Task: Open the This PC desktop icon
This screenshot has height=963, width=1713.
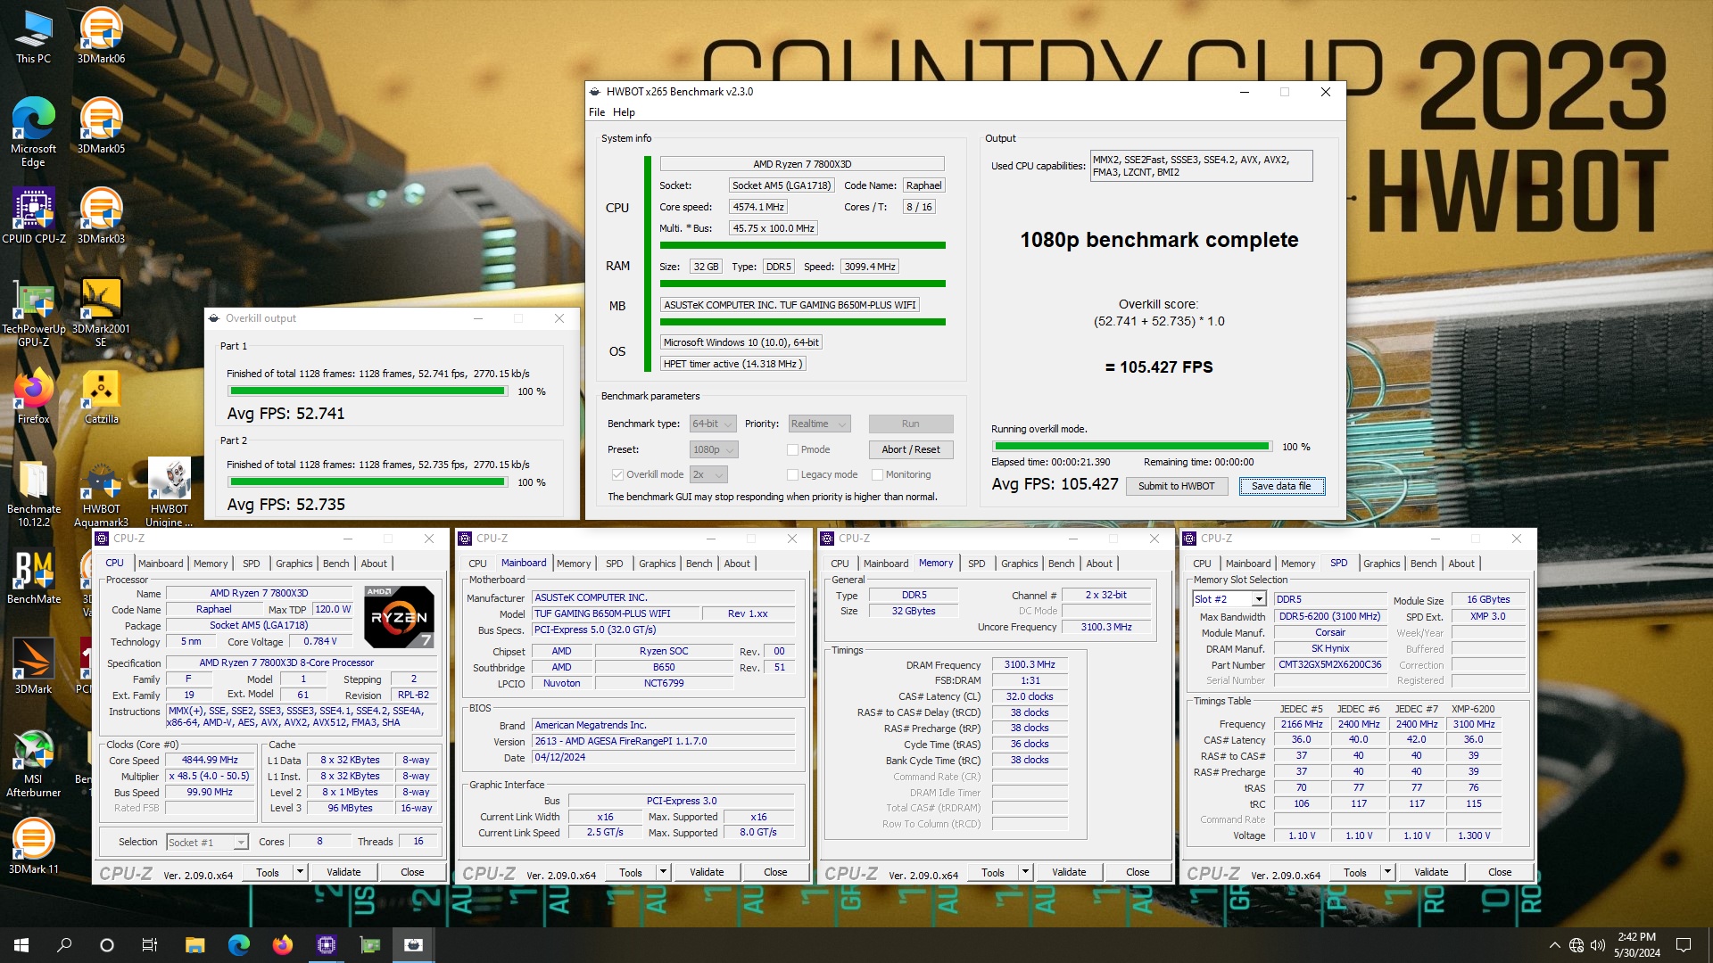Action: (33, 37)
